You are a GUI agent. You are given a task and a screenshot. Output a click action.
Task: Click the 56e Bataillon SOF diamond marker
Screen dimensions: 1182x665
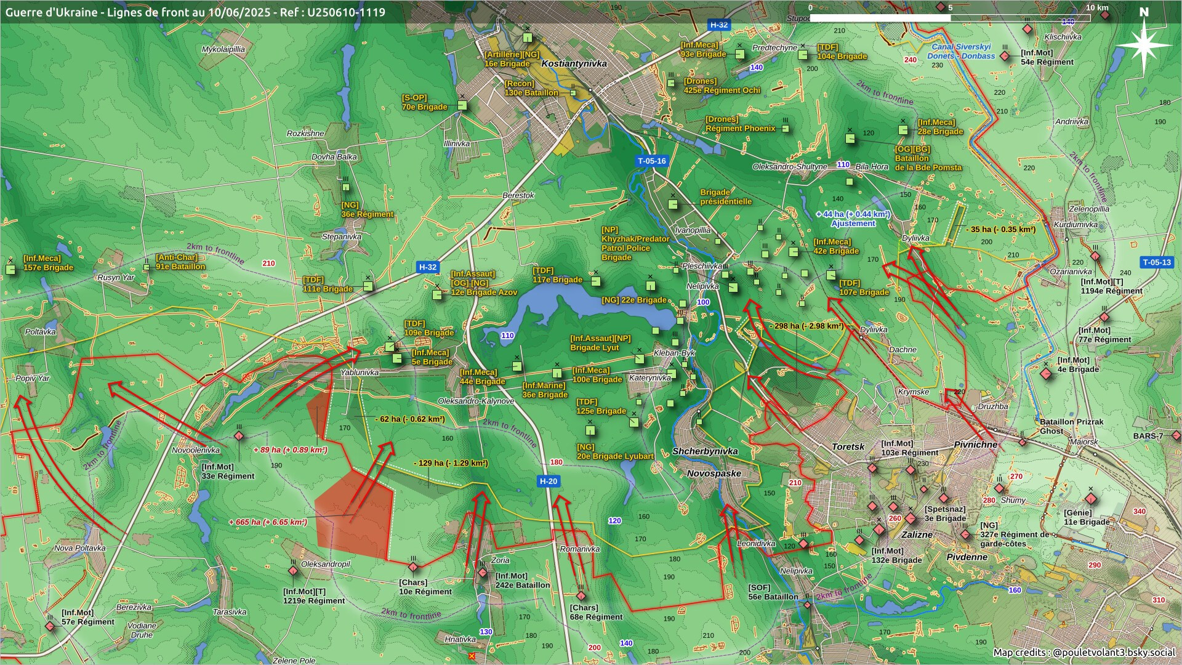(x=808, y=605)
